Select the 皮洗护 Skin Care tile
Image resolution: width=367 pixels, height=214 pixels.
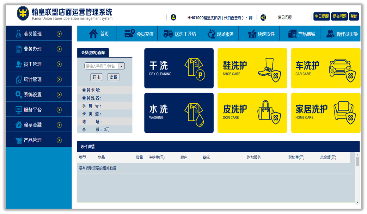(252, 113)
